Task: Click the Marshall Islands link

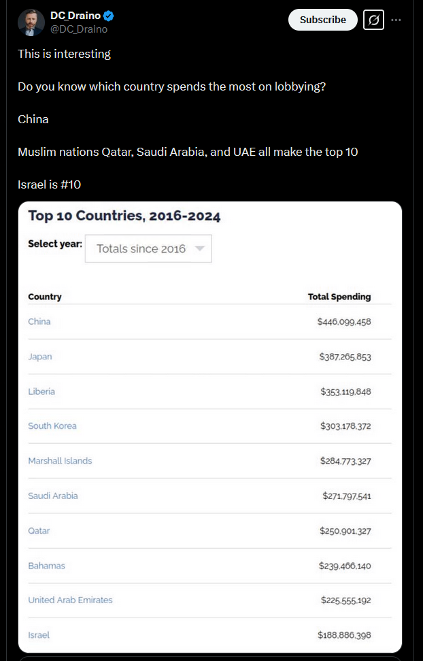Action: click(x=60, y=461)
